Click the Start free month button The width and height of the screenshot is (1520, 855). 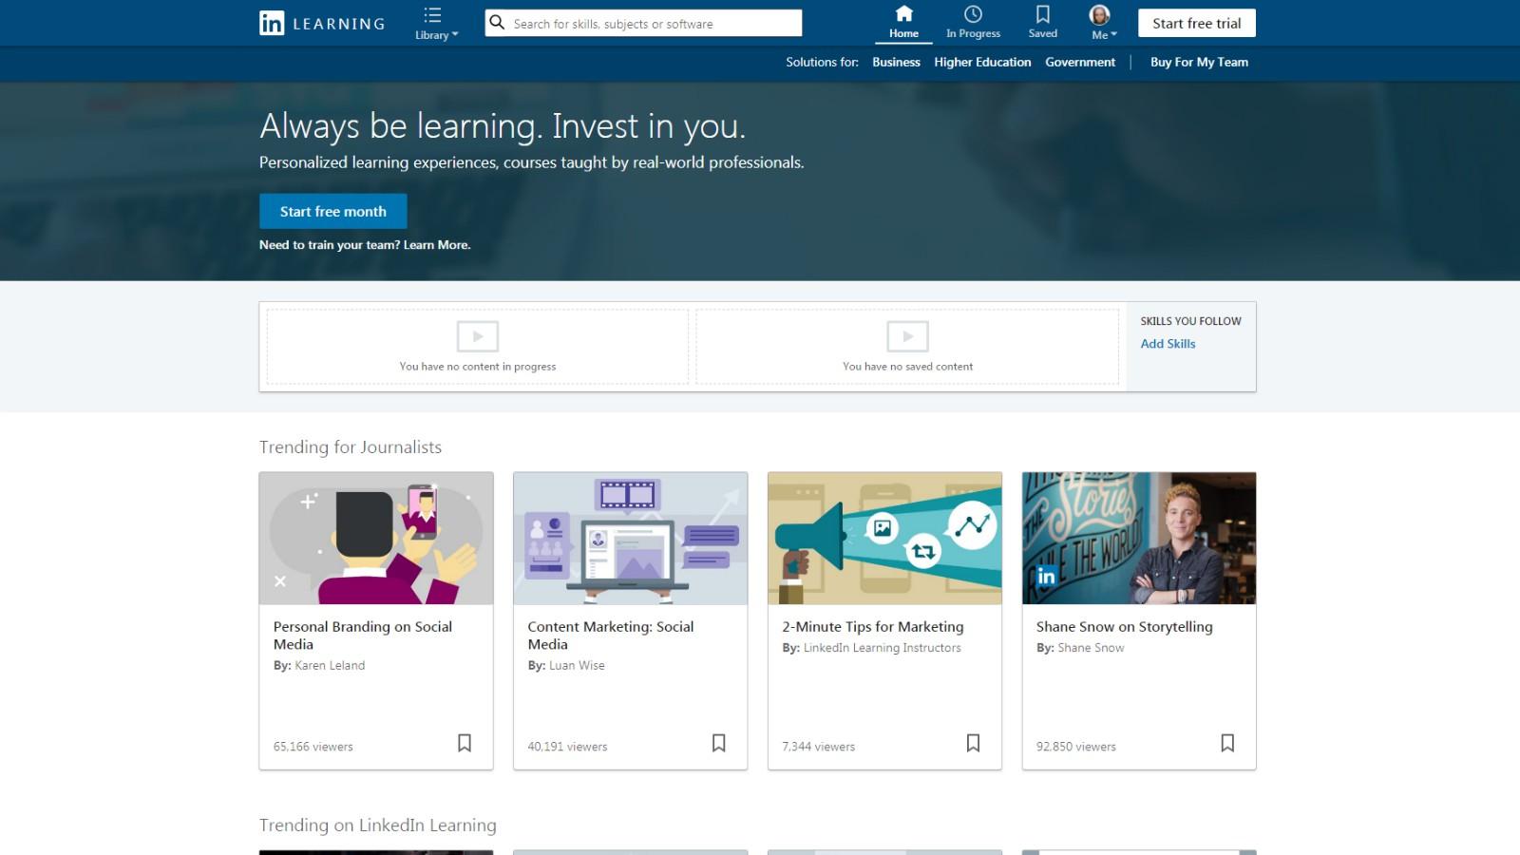click(332, 211)
